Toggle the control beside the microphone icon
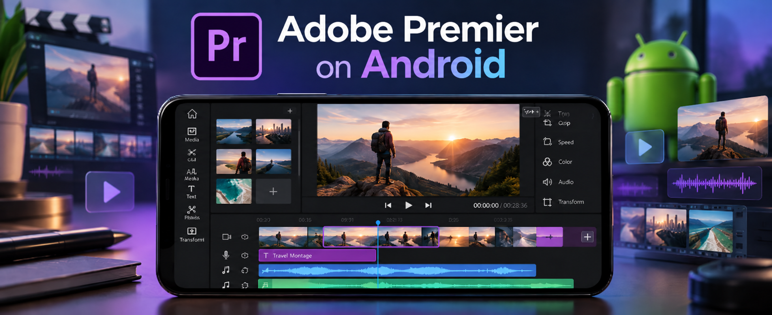Viewport: 772px width, 315px height. [245, 255]
